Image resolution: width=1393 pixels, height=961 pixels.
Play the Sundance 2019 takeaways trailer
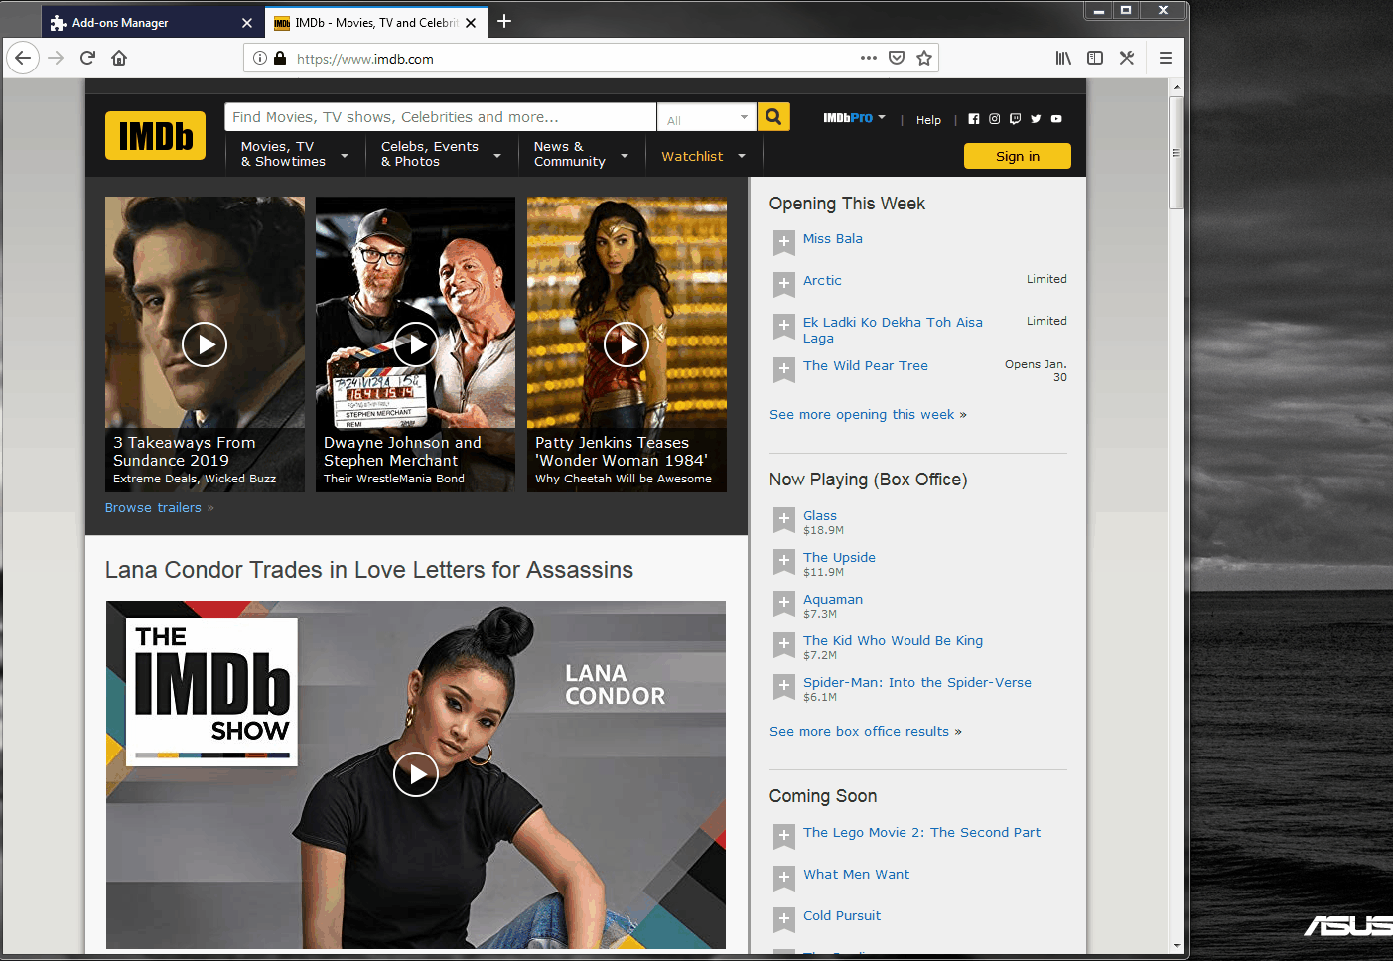(205, 344)
